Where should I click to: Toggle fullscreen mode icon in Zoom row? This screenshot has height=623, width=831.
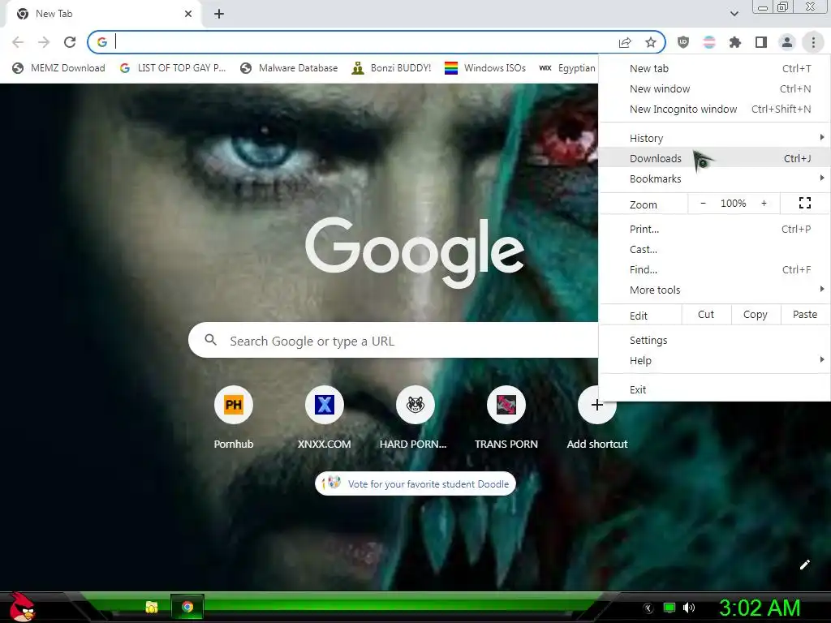tap(804, 203)
